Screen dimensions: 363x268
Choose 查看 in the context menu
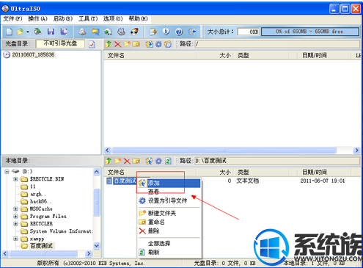click(x=169, y=192)
